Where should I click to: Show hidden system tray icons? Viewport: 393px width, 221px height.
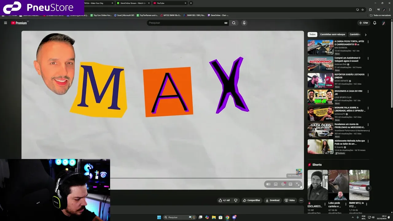(353, 217)
